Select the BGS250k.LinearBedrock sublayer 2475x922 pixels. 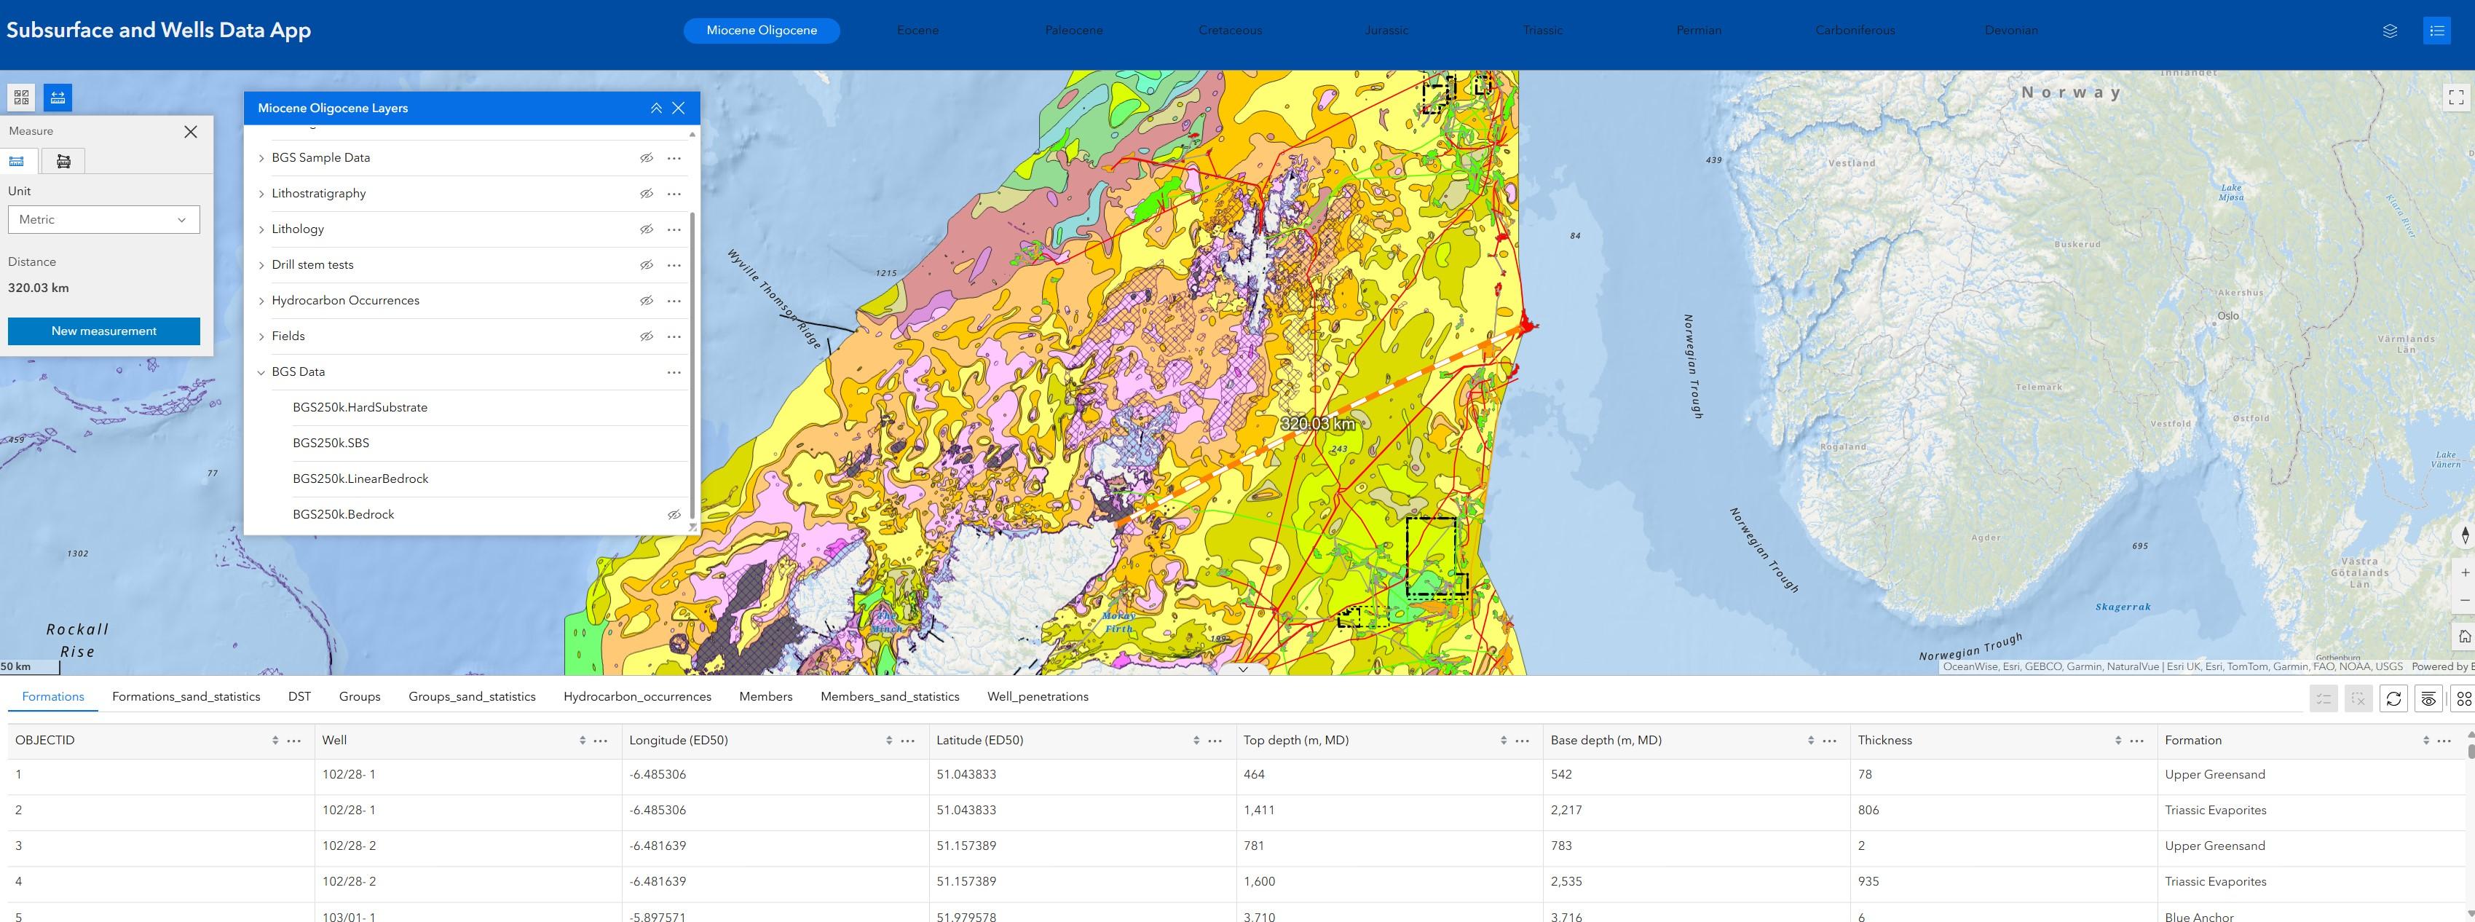coord(361,478)
